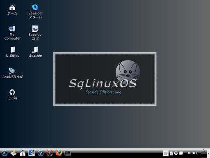Open the ホーム home desktop icon
This screenshot has height=158, width=210.
(12, 9)
